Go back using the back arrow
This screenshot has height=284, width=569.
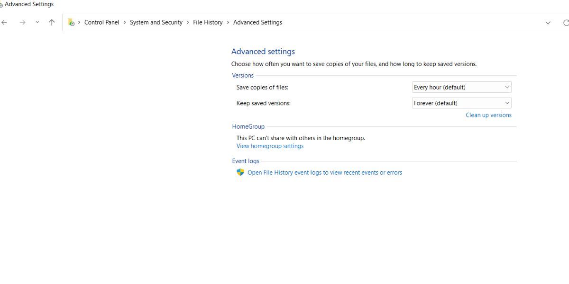(4, 22)
